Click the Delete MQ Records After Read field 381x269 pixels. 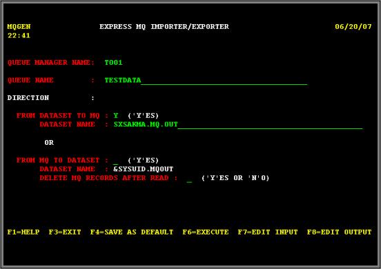pos(190,178)
